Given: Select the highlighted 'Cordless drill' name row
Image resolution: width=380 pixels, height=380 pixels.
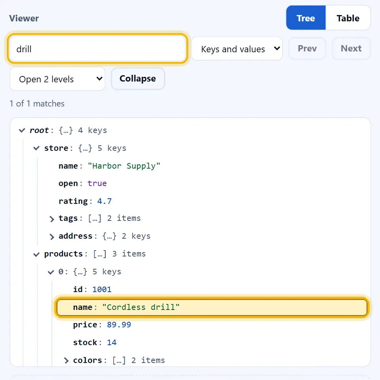Looking at the screenshot, I should 212,307.
